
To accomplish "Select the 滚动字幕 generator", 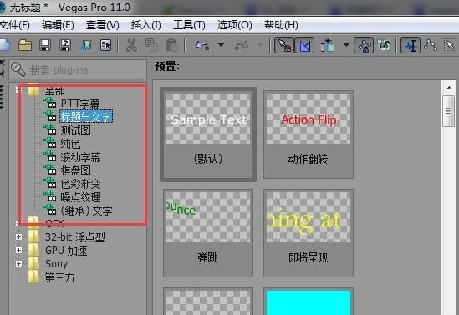I will 80,157.
